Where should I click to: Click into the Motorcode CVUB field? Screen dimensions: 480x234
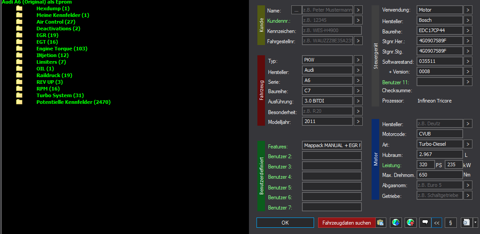pos(439,134)
